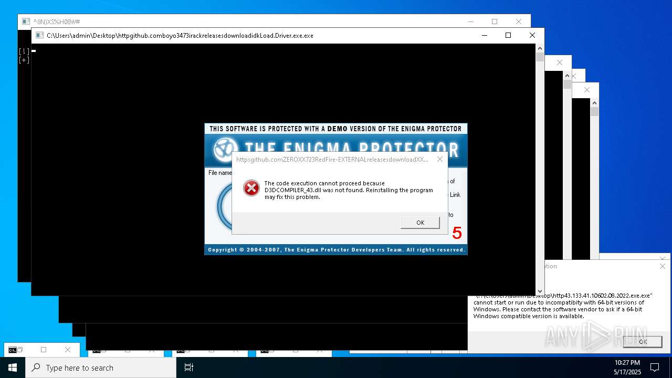Click the 'File name' label in Enigma window
The width and height of the screenshot is (672, 378).
point(220,173)
